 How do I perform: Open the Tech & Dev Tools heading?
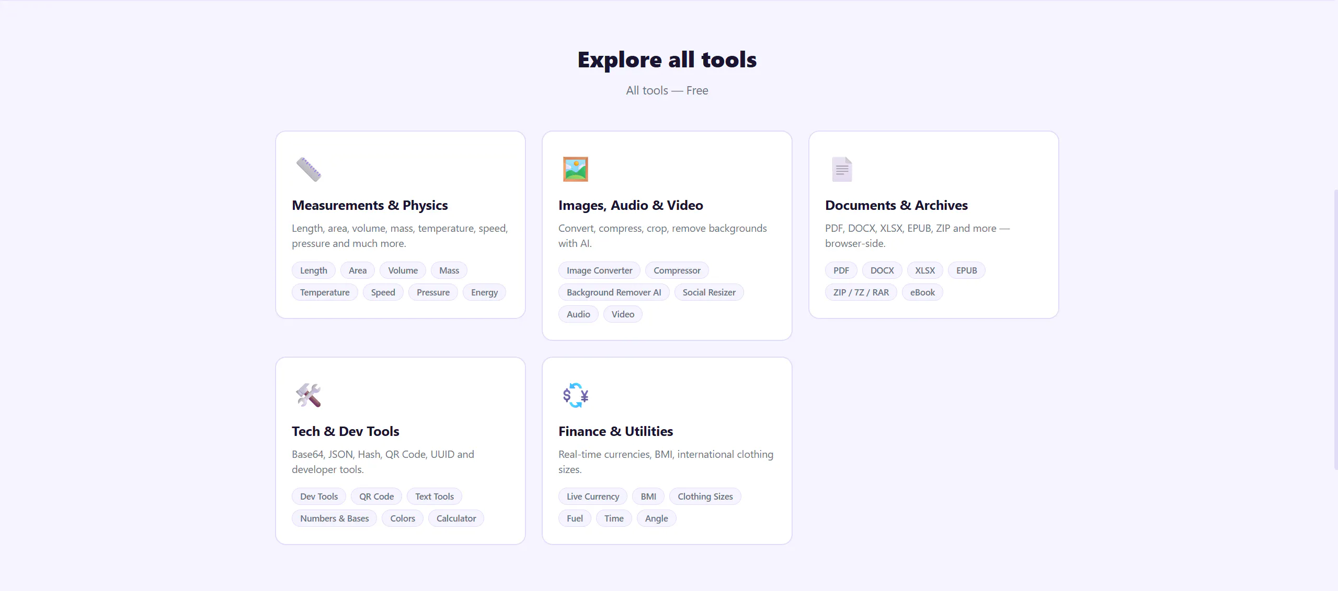pos(345,431)
